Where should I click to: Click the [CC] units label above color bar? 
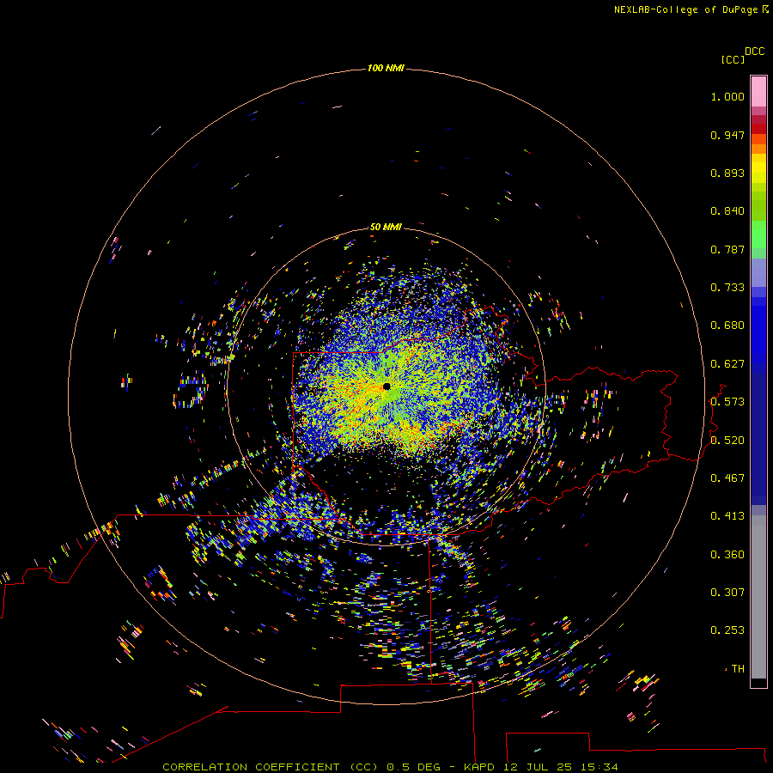point(733,59)
